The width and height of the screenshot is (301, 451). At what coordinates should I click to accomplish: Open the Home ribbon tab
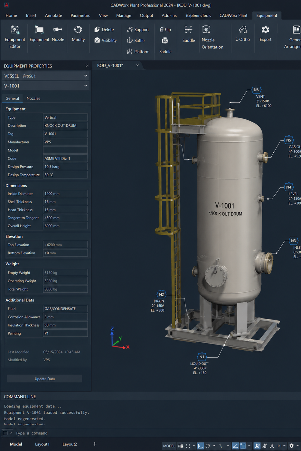point(11,15)
